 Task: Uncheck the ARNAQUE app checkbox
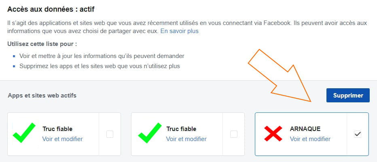(358, 134)
